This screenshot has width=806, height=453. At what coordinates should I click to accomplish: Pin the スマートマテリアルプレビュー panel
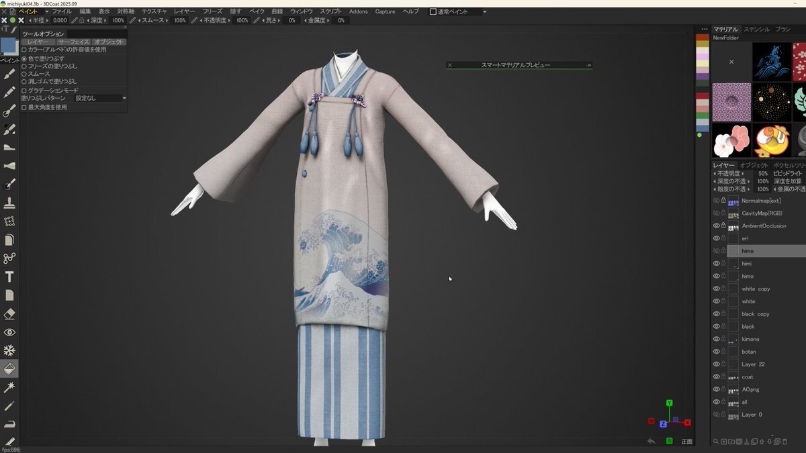pos(589,65)
